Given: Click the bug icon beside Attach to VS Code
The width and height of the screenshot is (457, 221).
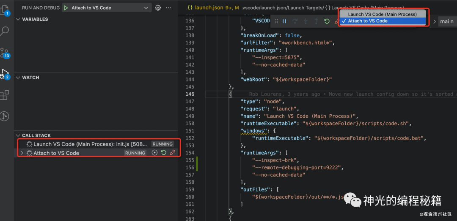Looking at the screenshot, I should pyautogui.click(x=29, y=153).
